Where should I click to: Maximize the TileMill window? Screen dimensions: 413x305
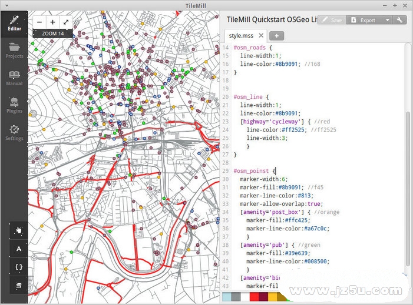tap(395, 5)
